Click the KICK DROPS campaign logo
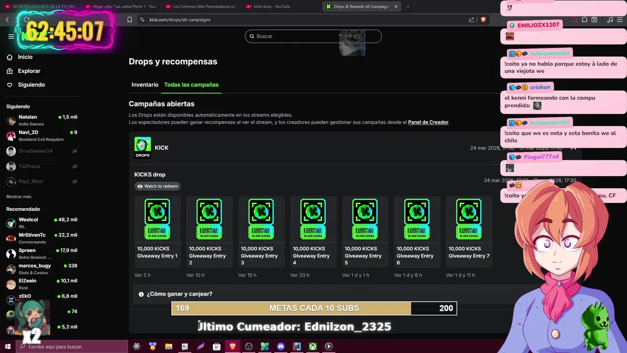This screenshot has height=353, width=627. (x=143, y=148)
